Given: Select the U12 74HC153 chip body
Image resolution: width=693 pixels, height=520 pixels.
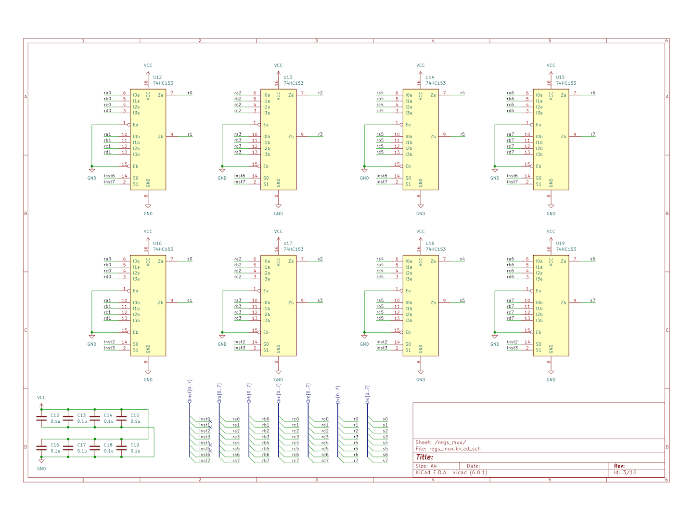Looking at the screenshot, I should click(x=148, y=140).
